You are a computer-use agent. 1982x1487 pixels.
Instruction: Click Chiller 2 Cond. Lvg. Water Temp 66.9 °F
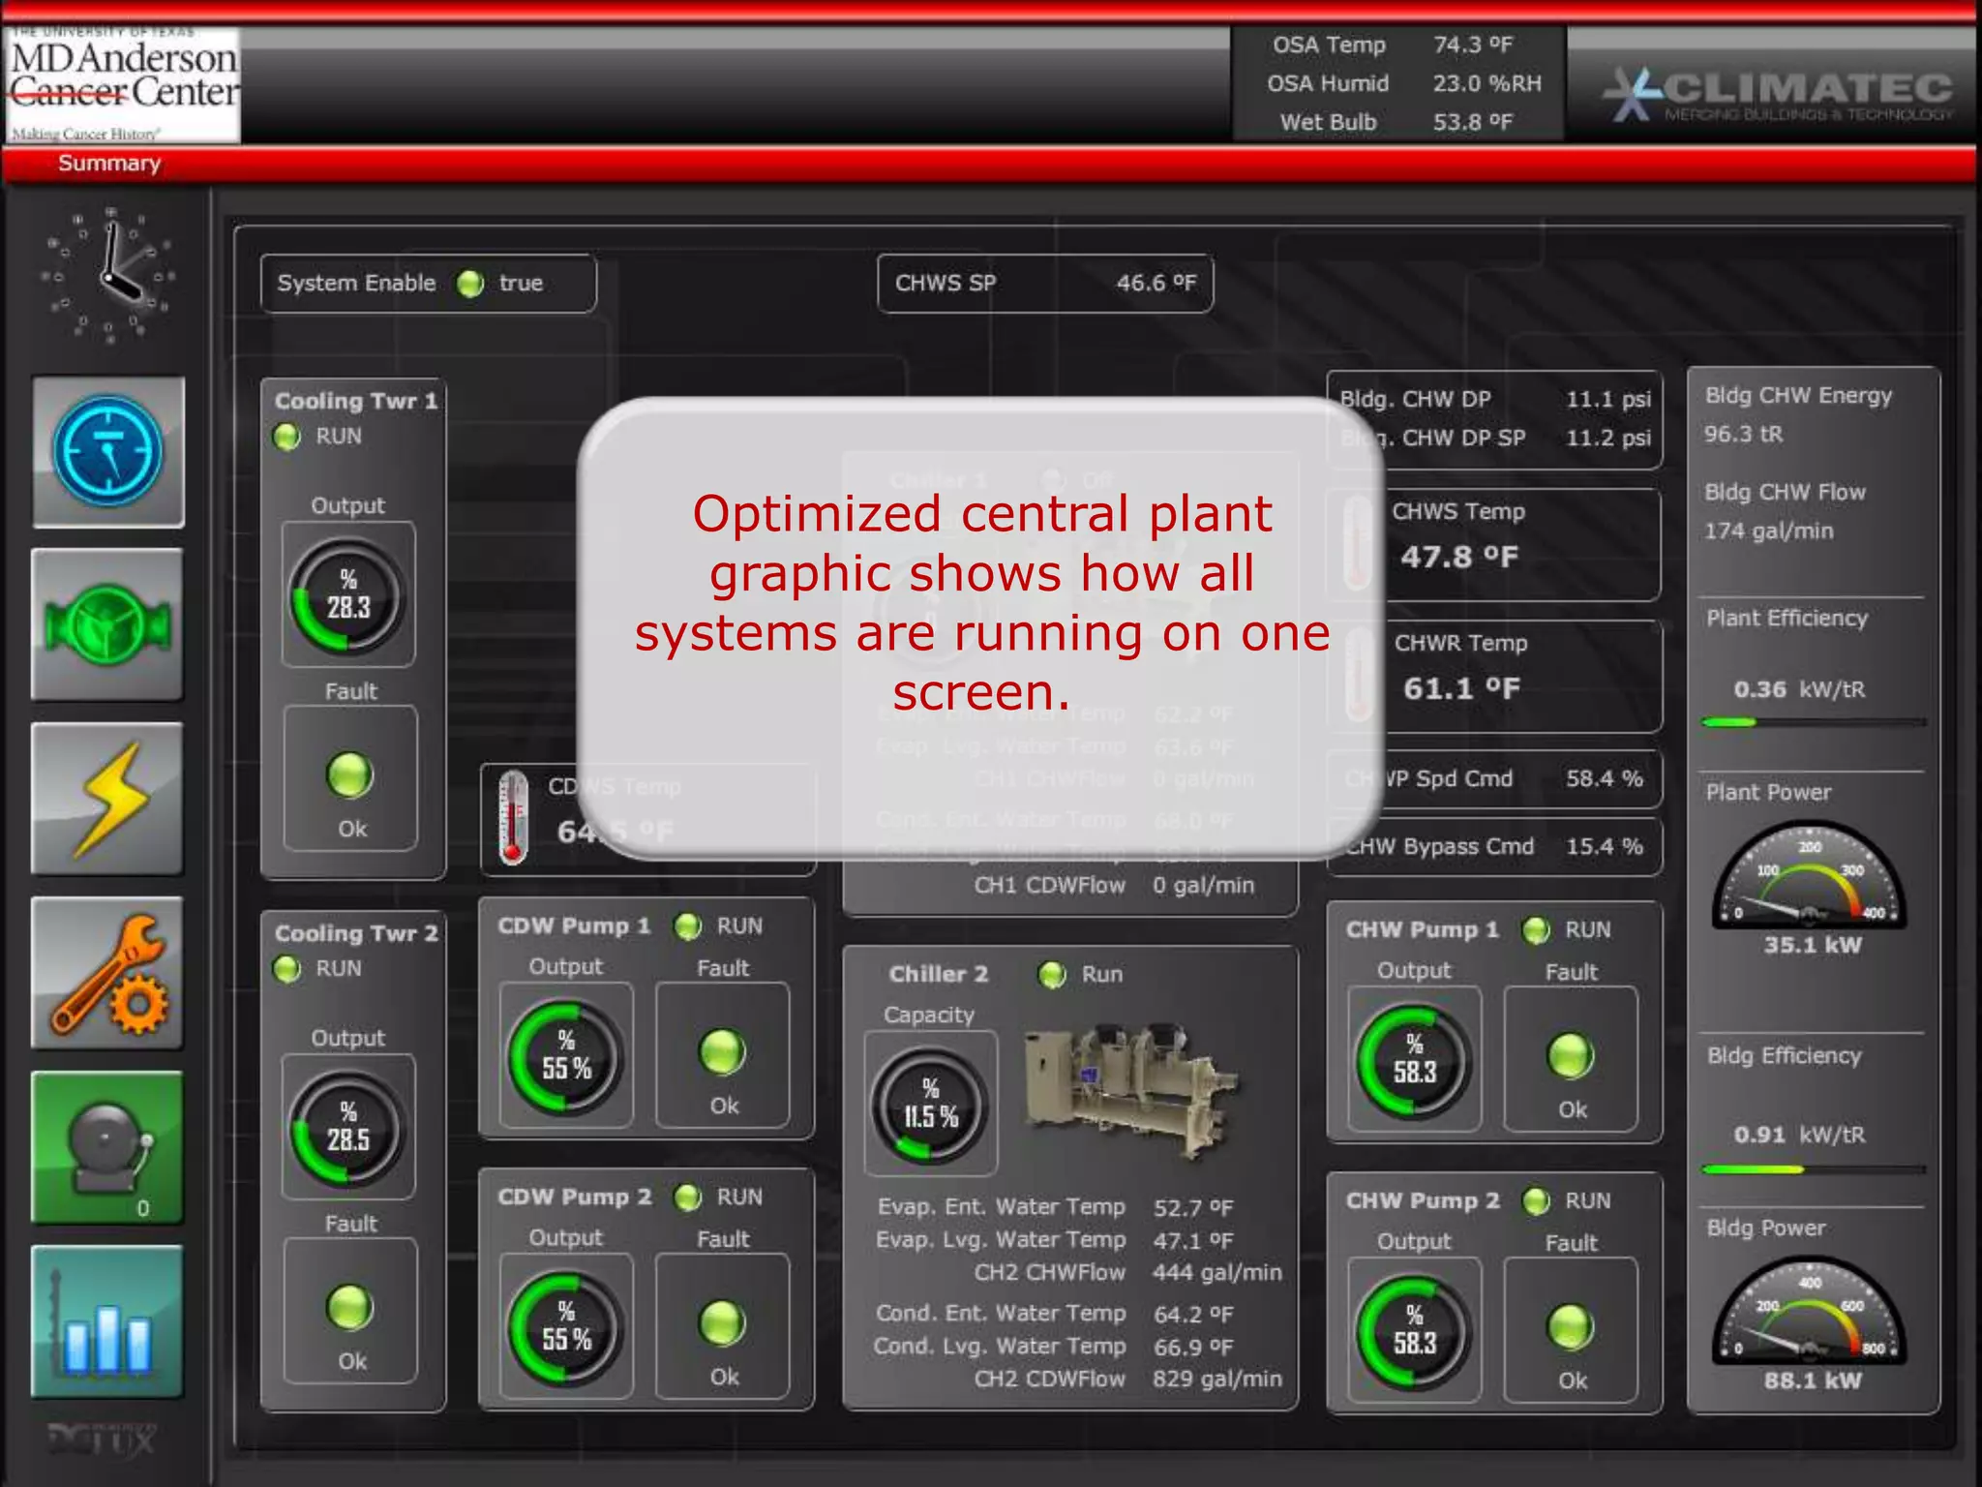coord(1193,1348)
